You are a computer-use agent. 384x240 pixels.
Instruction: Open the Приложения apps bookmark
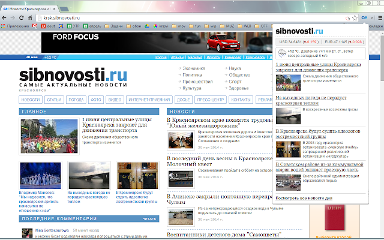(x=15, y=26)
